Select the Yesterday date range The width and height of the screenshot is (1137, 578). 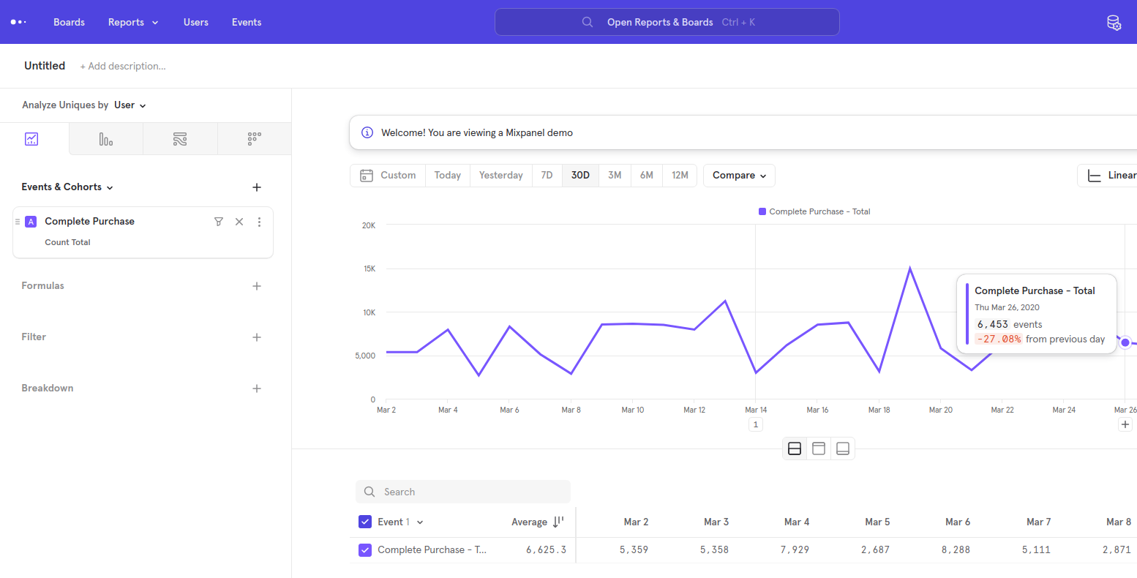tap(501, 176)
